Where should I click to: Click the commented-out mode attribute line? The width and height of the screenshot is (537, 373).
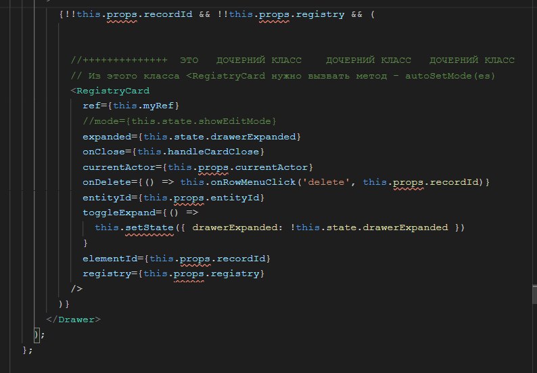coord(179,121)
